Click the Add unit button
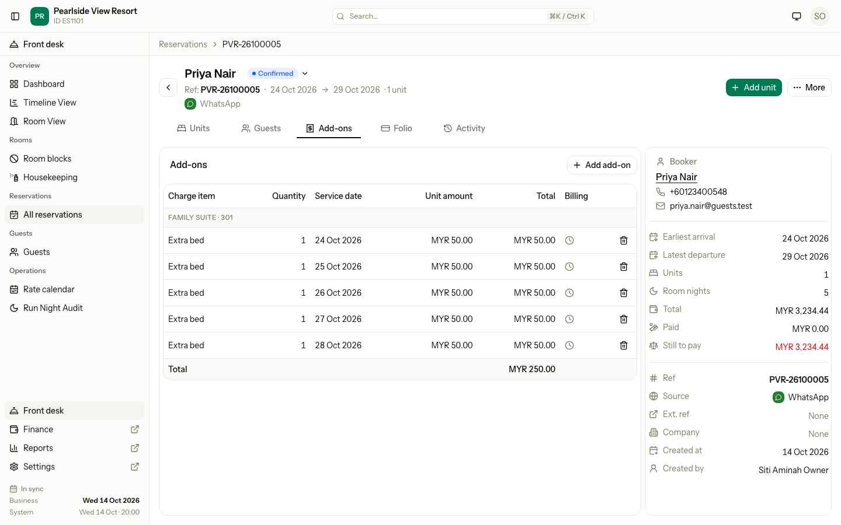Screen dimensions: 841x525 point(754,87)
